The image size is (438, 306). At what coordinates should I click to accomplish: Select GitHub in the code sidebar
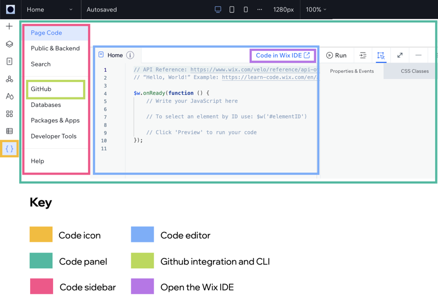coord(56,89)
